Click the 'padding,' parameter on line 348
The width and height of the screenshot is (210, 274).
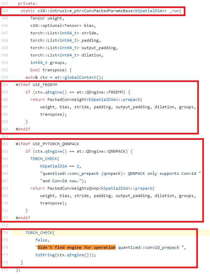click(91, 40)
